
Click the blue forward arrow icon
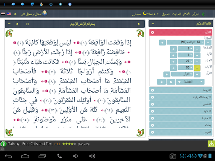(23, 4)
